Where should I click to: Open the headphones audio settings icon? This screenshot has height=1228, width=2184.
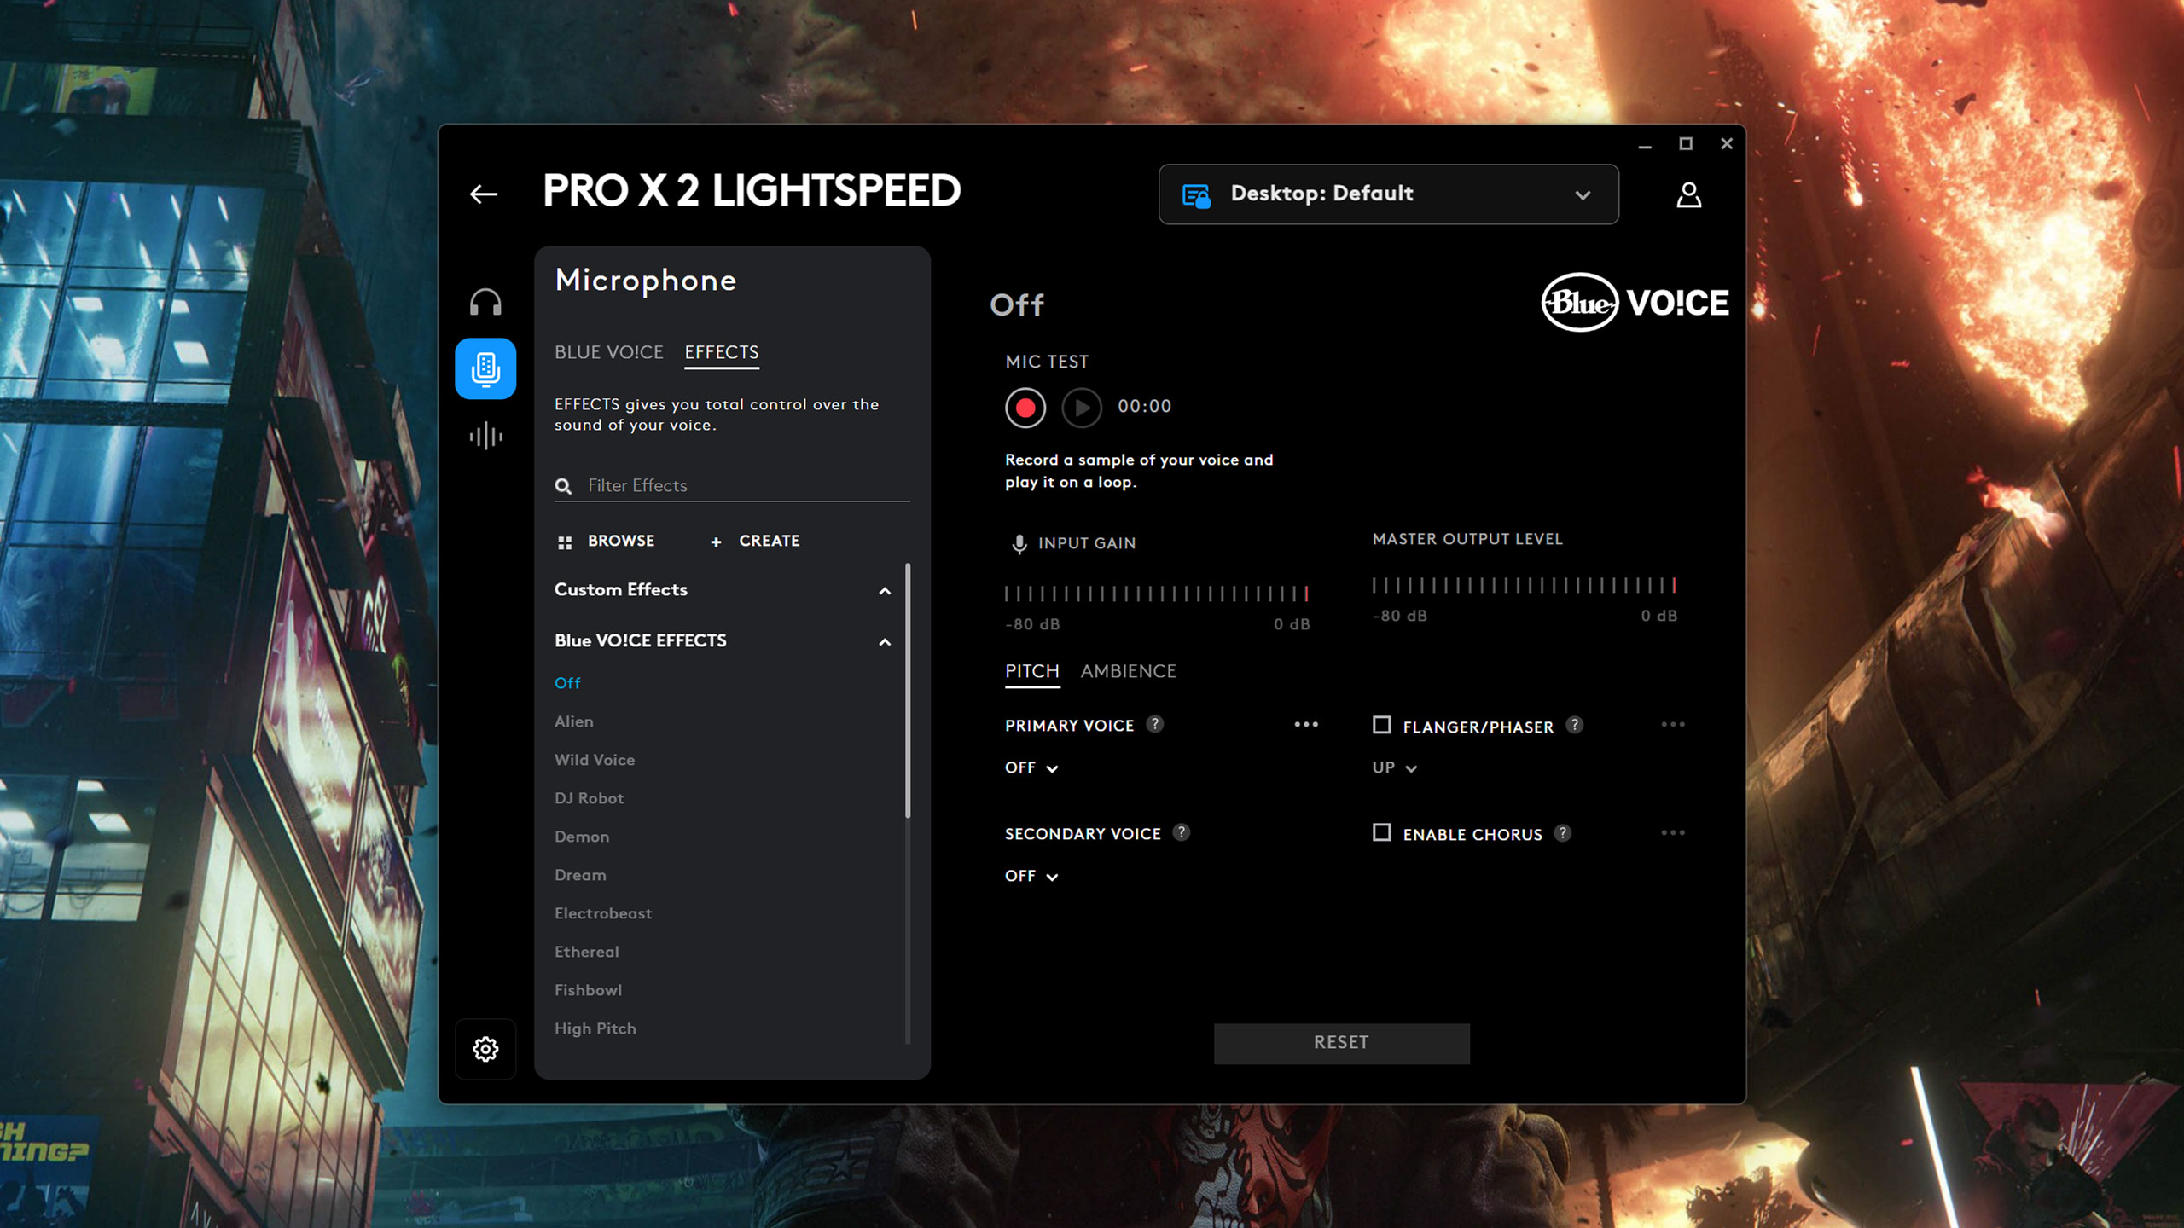485,303
